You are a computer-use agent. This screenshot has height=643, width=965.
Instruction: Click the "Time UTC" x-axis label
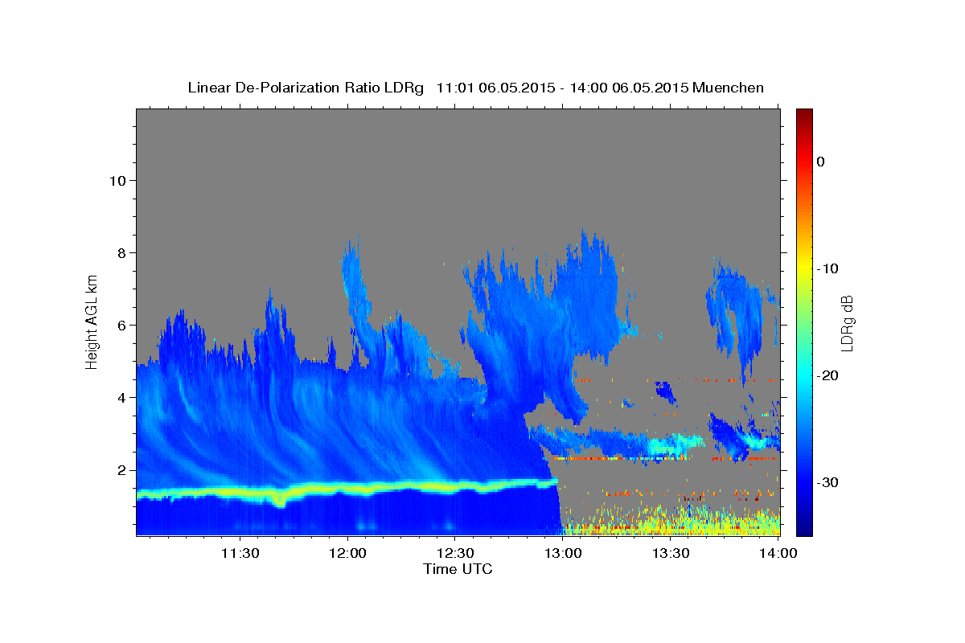(458, 569)
